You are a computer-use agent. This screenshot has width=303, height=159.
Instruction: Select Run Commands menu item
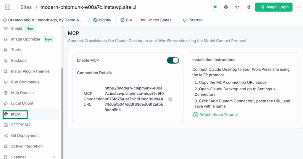point(25,82)
